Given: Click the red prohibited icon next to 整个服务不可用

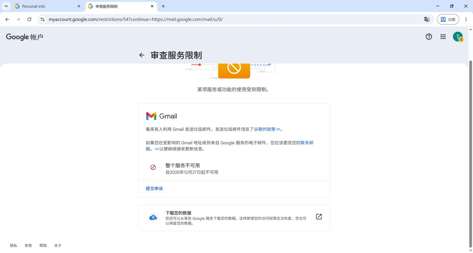Looking at the screenshot, I should coord(153,167).
